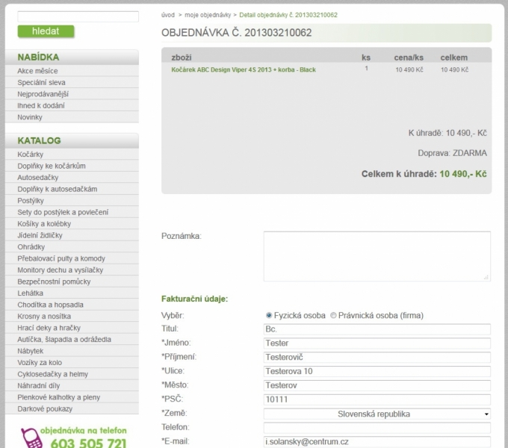
Task: Open Náhradní díly category
Action: tap(39, 386)
